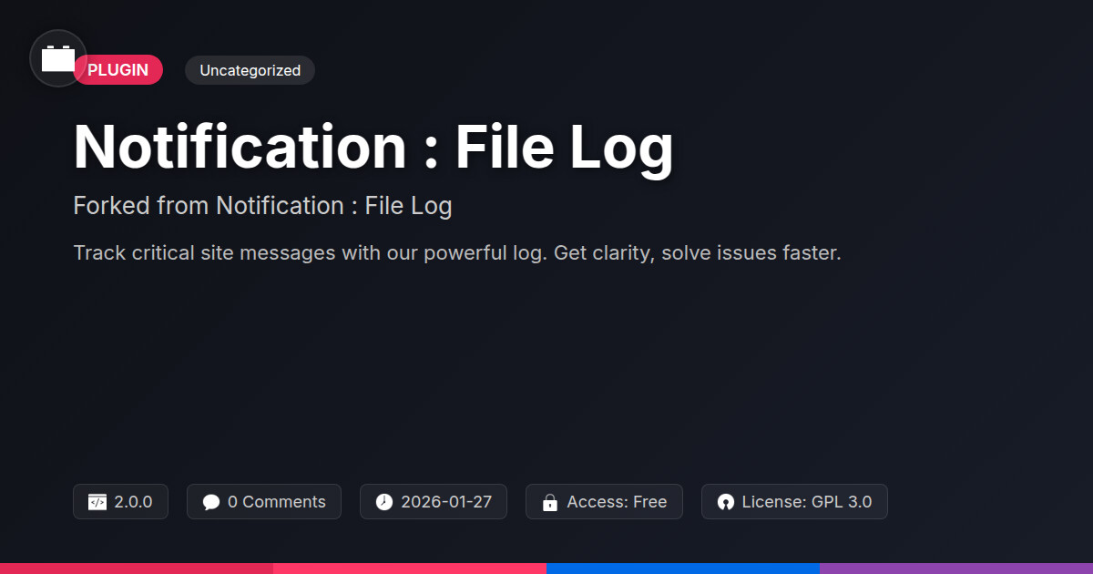The image size is (1093, 574).
Task: Click the Track critical site messages description
Action: coord(456,252)
